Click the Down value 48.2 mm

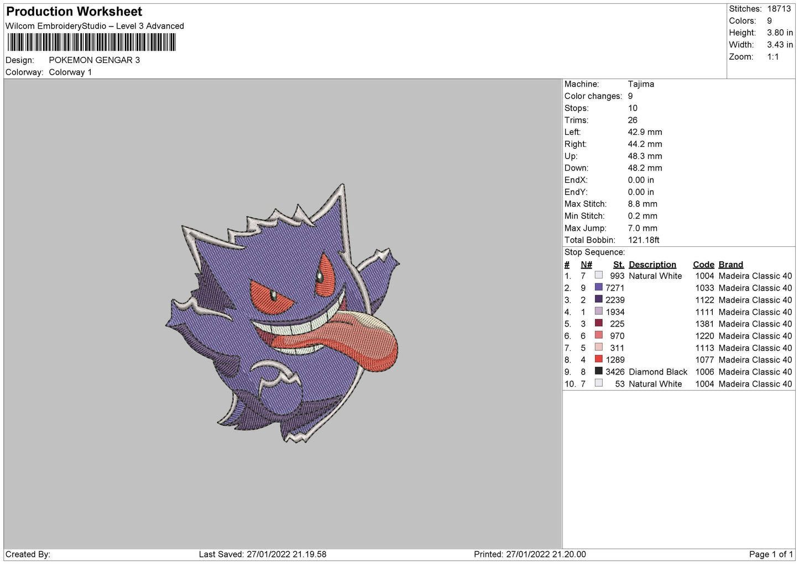(x=645, y=168)
